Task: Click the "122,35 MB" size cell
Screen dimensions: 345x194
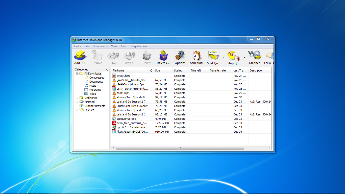Action: [162, 123]
